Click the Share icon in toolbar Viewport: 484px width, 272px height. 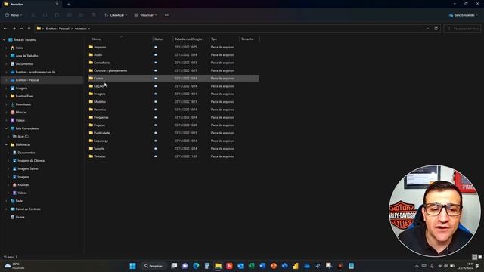[x=82, y=15]
